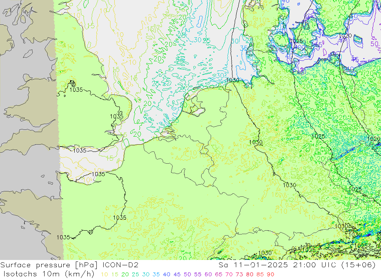Select the '15' value in the isotach legend
381x279 pixels.
coord(115,274)
